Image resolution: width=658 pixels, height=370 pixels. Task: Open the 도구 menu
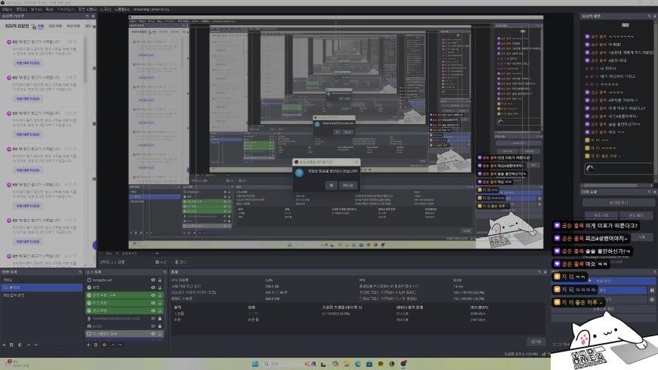point(106,9)
